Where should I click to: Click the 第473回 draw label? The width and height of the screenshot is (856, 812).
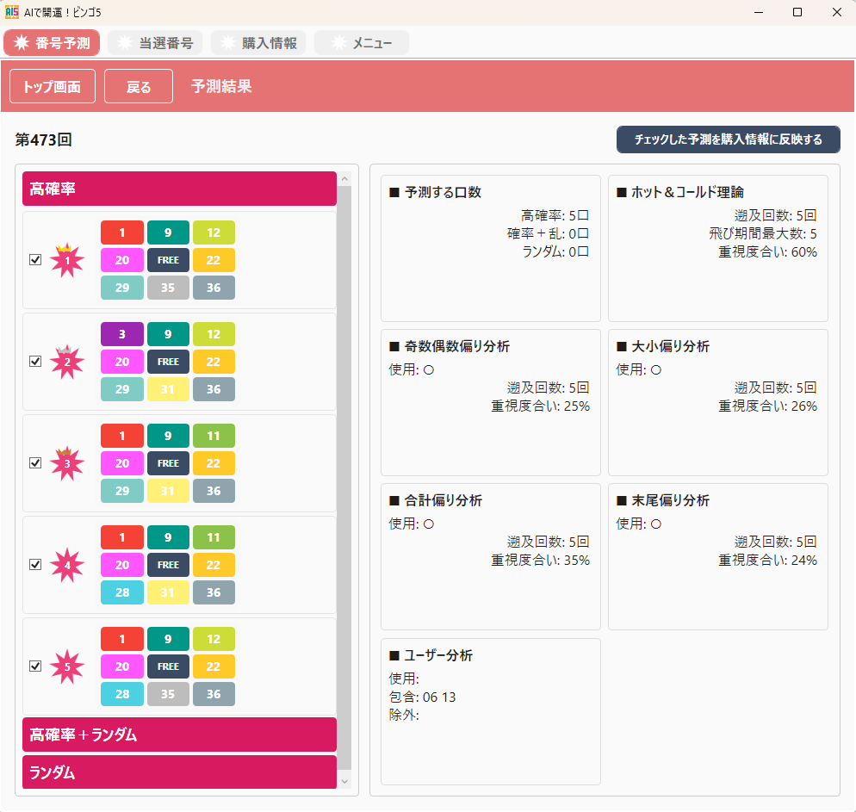pyautogui.click(x=43, y=139)
